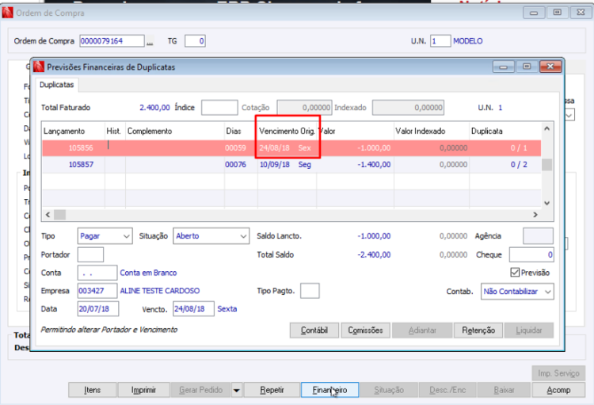Click the Previsões Financeiras window title icon
This screenshot has height=405, width=594.
pos(39,67)
